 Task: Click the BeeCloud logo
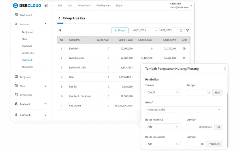pyautogui.click(x=27, y=5)
